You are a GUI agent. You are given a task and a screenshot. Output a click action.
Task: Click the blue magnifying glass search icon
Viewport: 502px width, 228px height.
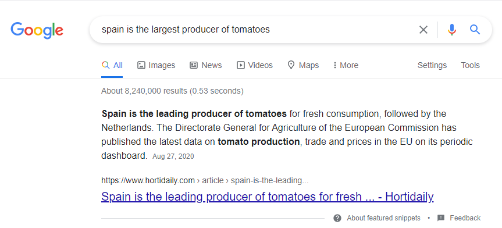click(x=475, y=30)
